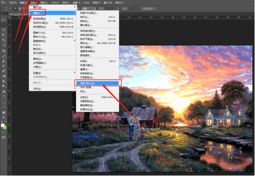This screenshot has height=176, width=255.
Task: Select the Eyedropper tool
Action: [4, 46]
